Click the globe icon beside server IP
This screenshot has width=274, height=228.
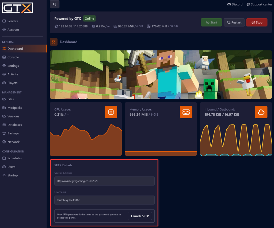click(56, 26)
